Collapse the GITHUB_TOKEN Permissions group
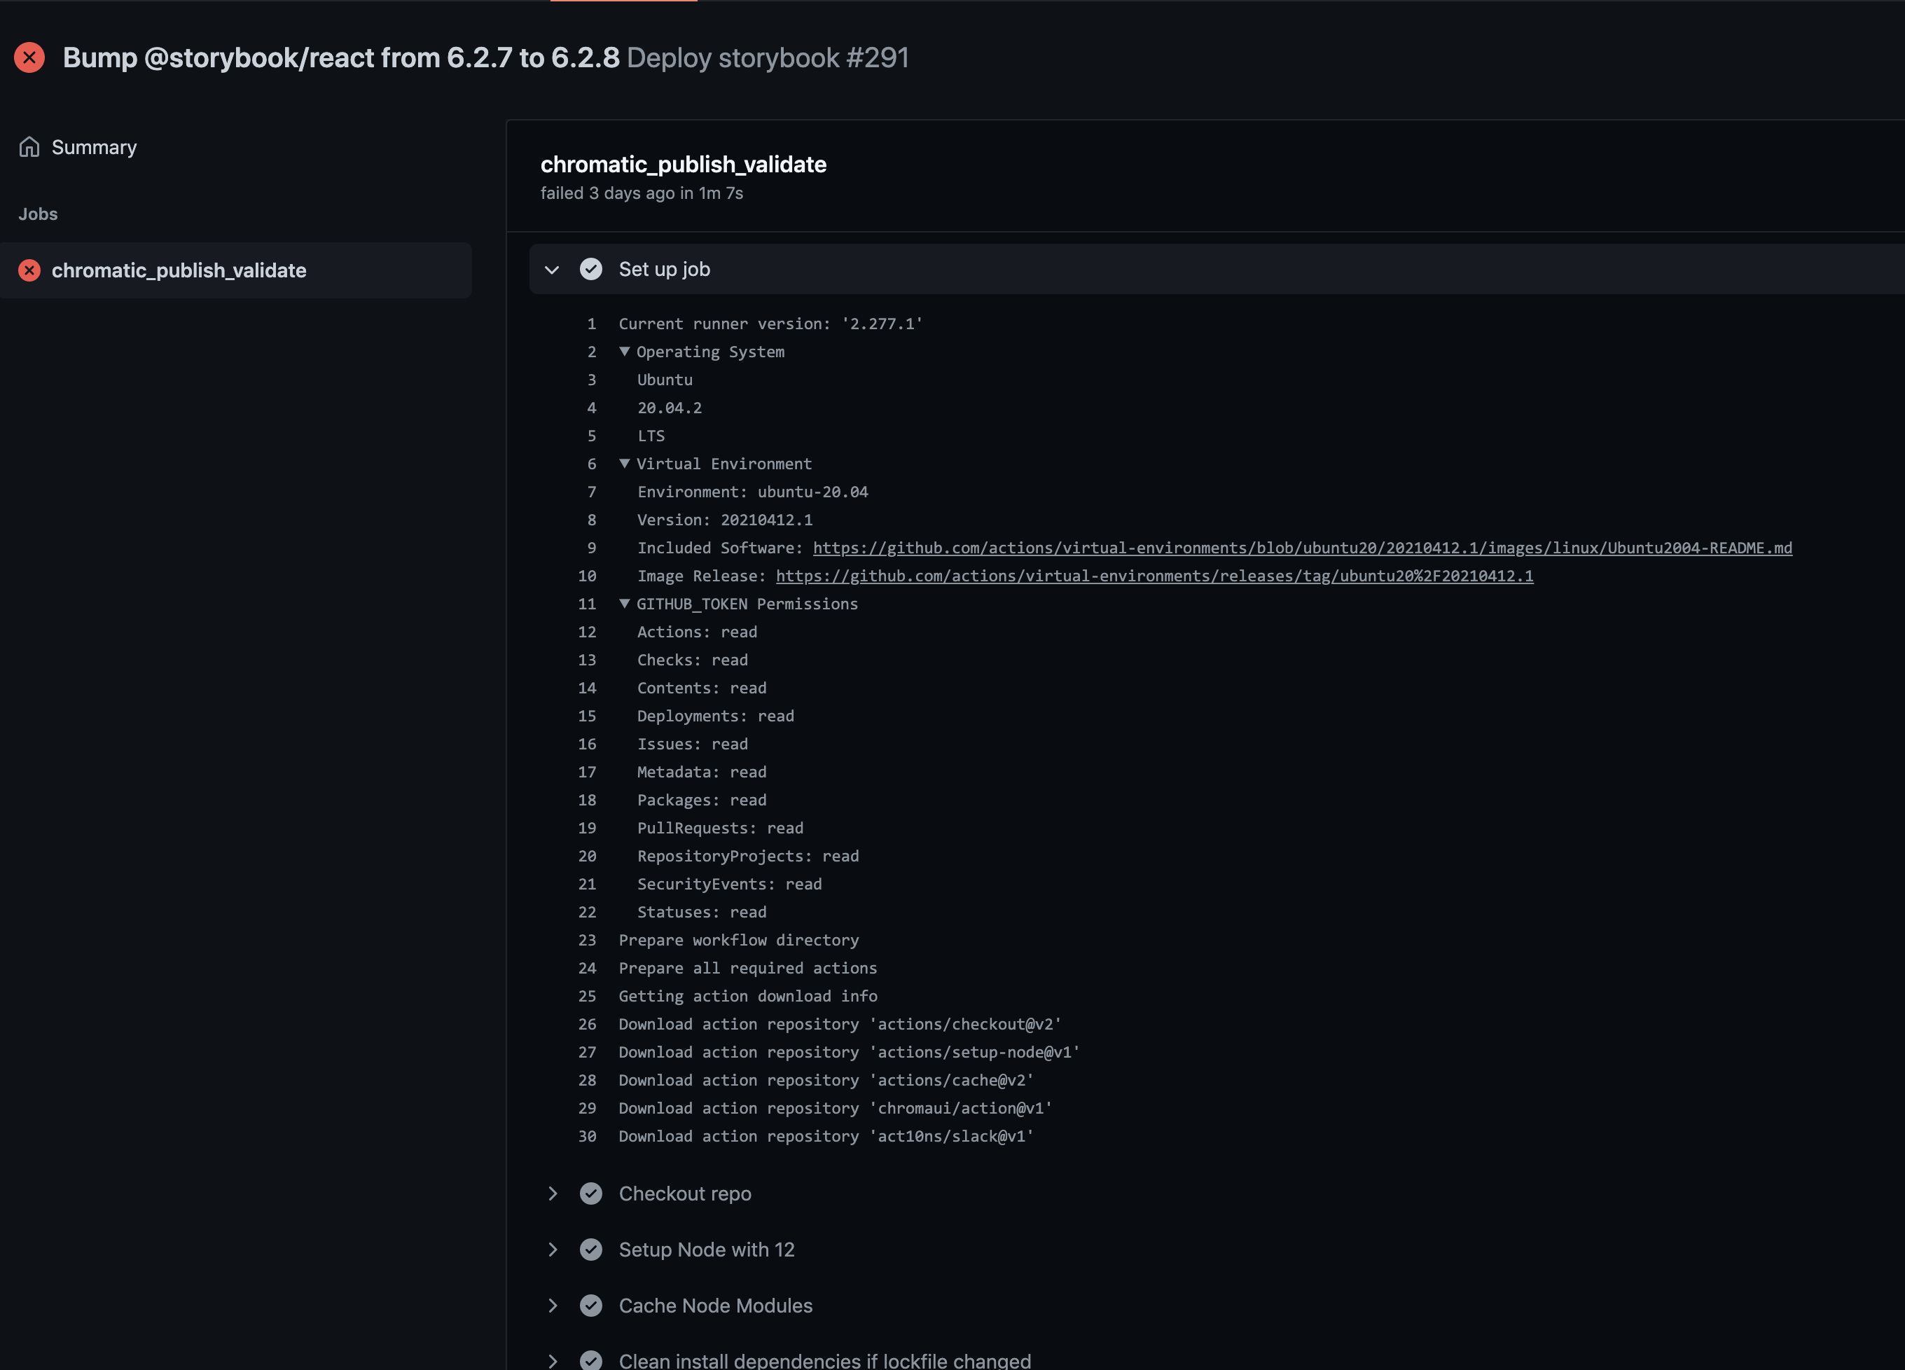The width and height of the screenshot is (1905, 1370). [x=624, y=603]
